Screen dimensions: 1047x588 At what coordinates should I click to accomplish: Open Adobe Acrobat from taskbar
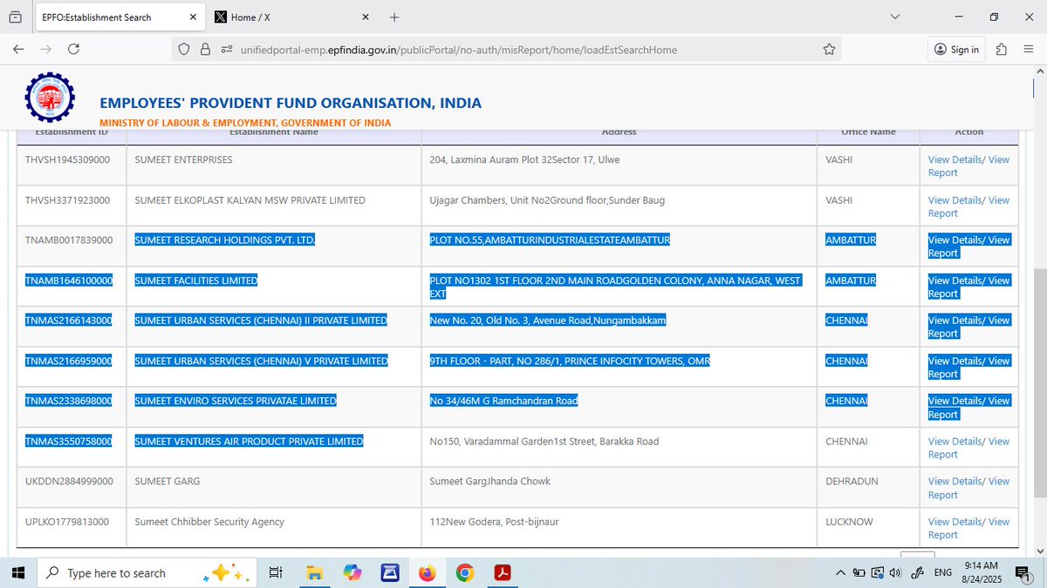click(x=503, y=572)
